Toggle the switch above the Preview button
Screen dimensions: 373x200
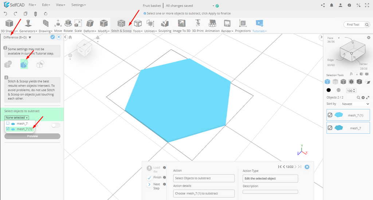tap(55, 125)
